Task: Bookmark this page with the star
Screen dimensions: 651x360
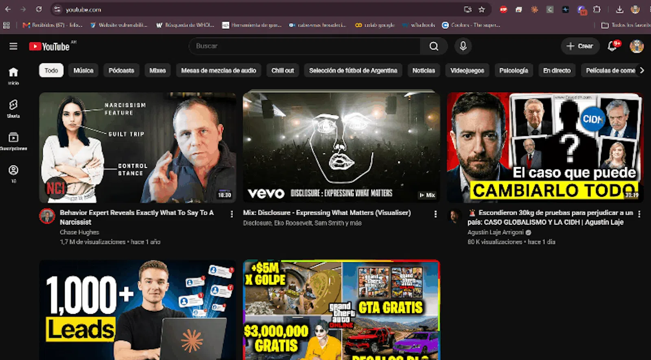Action: (482, 9)
